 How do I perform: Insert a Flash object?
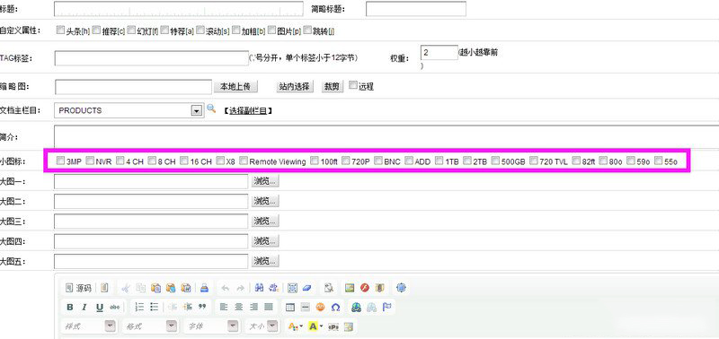coord(365,288)
